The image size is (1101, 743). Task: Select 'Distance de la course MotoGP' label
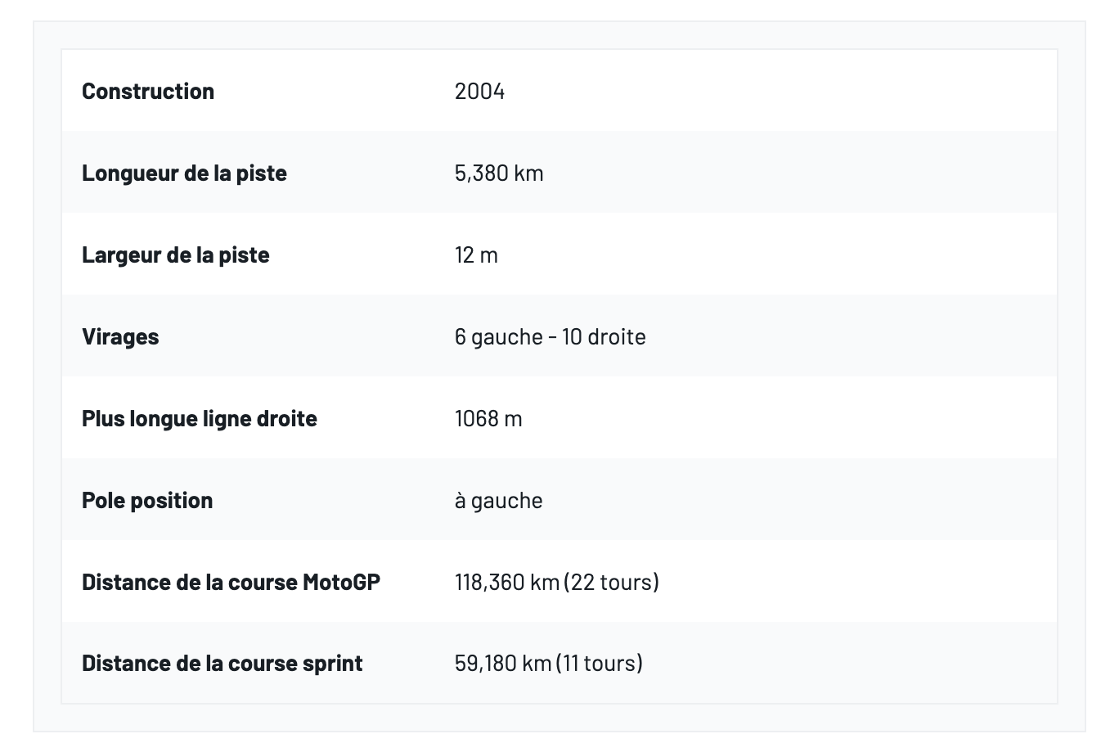(231, 582)
